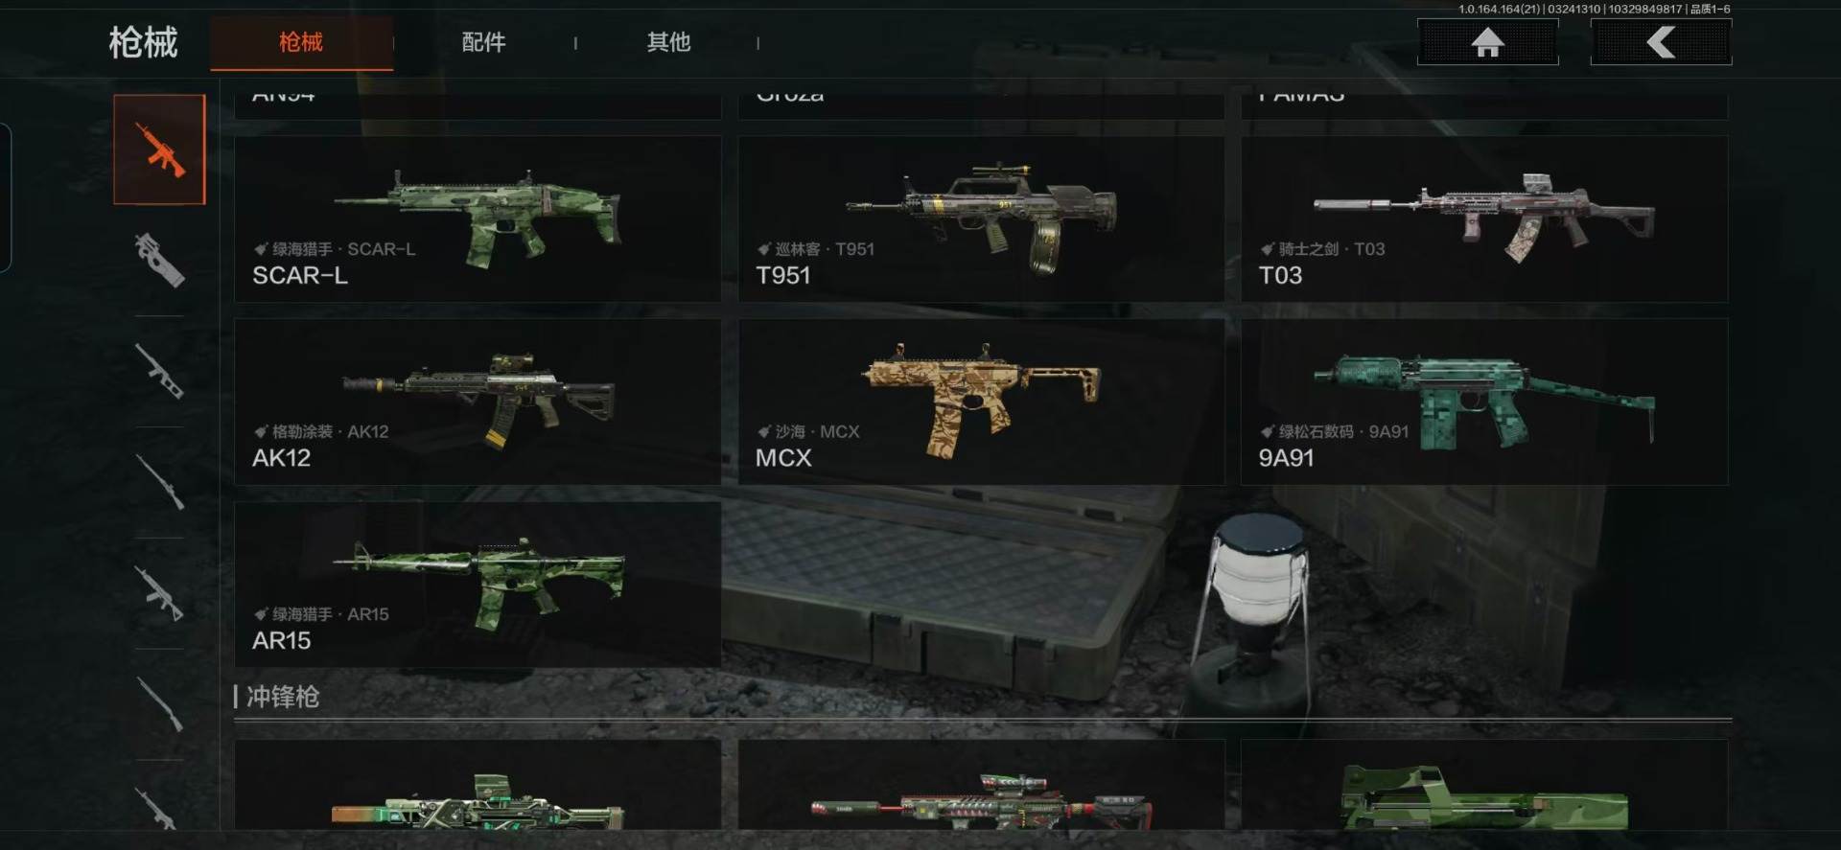The width and height of the screenshot is (1841, 850).
Task: Select the 枪械 tab
Action: [301, 42]
